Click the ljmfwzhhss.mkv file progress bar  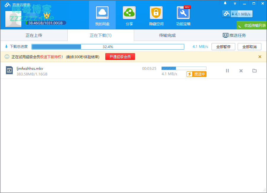[x=184, y=68]
